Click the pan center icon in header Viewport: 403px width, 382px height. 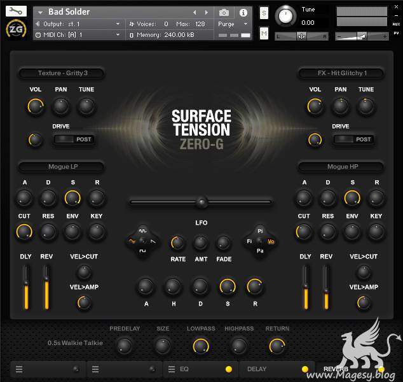click(x=301, y=36)
